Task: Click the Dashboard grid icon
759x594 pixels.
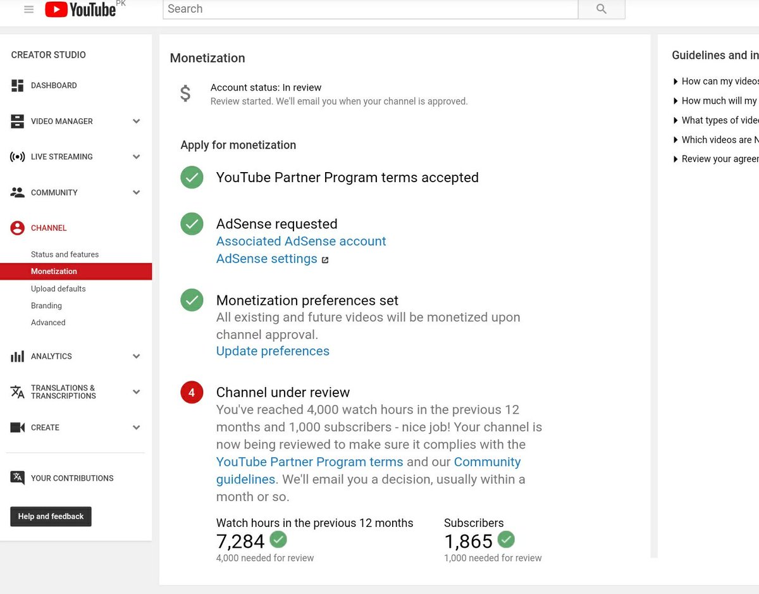Action: tap(18, 85)
